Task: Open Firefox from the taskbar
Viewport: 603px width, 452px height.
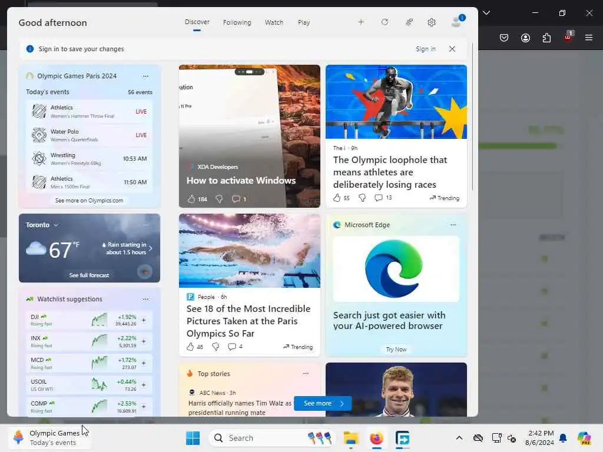Action: coord(376,438)
